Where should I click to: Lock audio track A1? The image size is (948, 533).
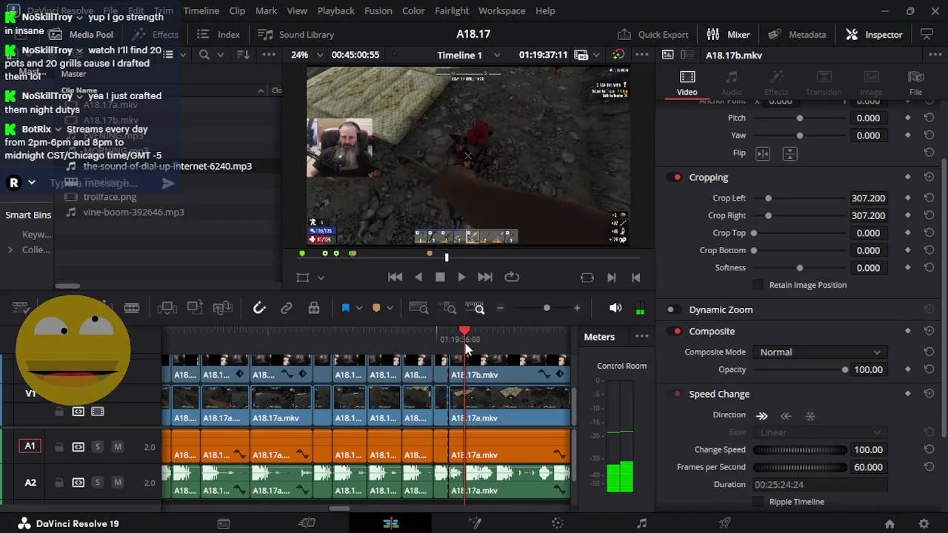point(59,446)
